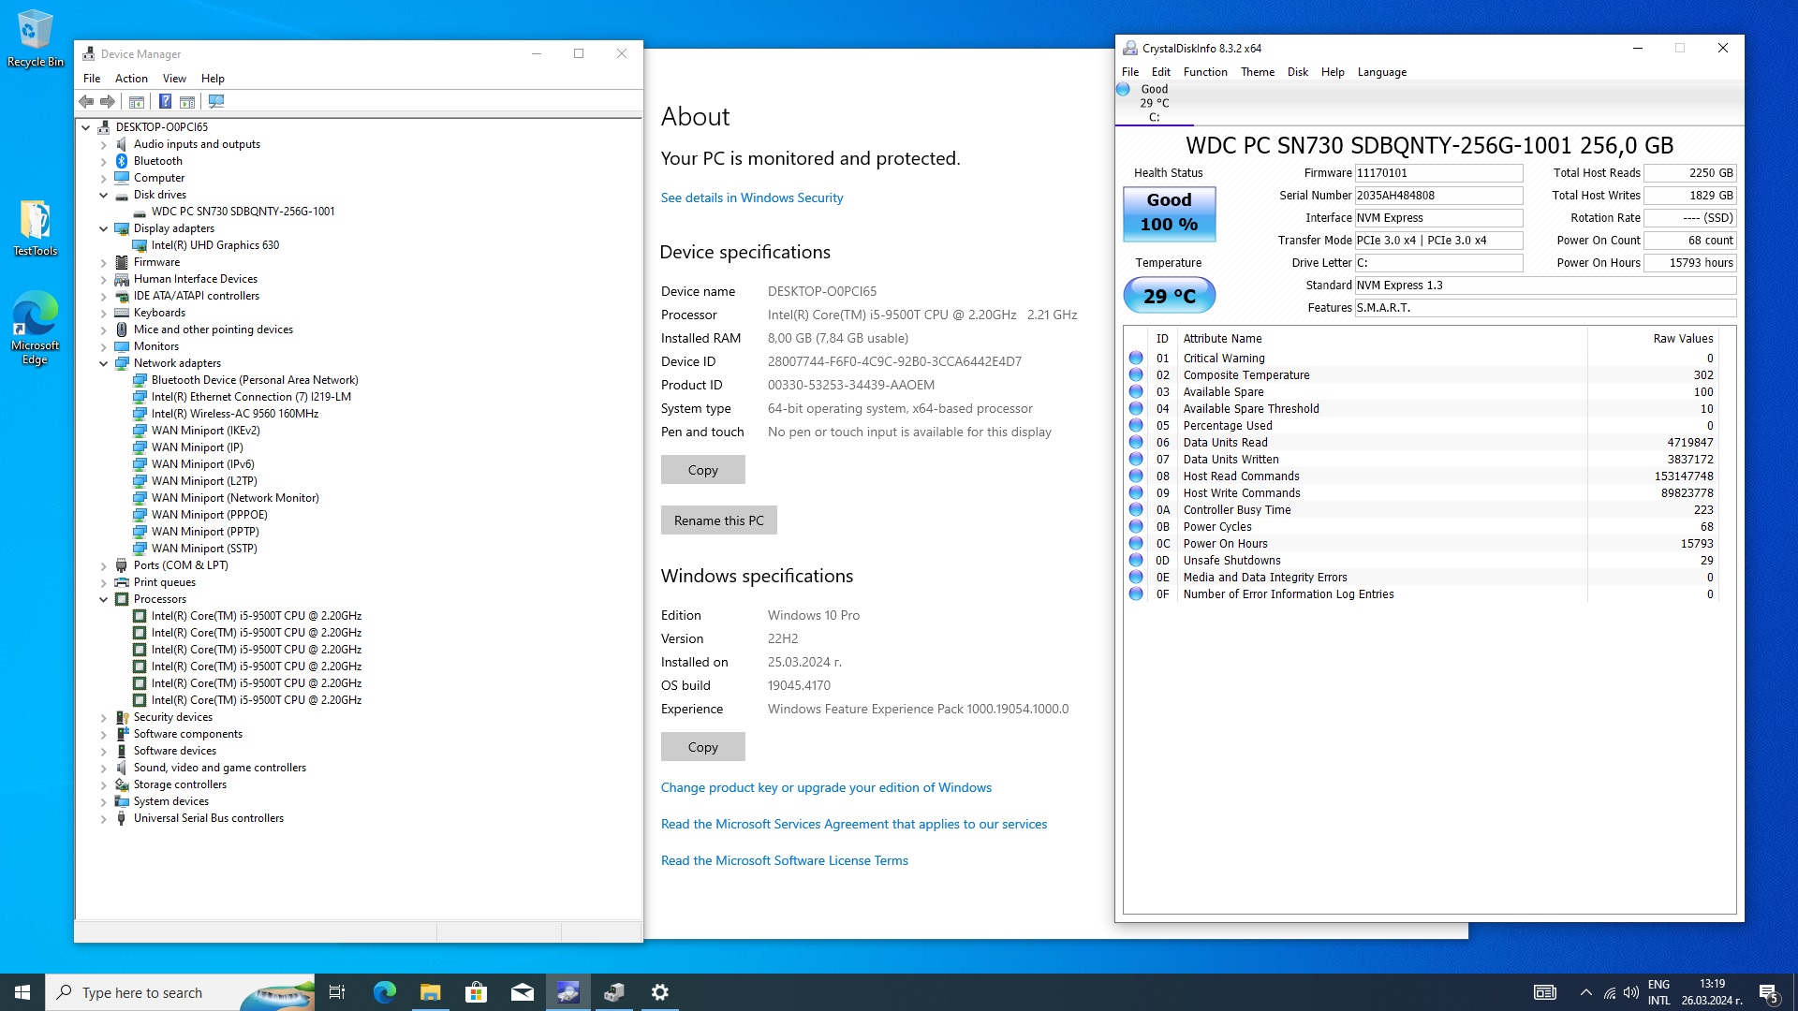Copy Windows specifications button

[703, 747]
